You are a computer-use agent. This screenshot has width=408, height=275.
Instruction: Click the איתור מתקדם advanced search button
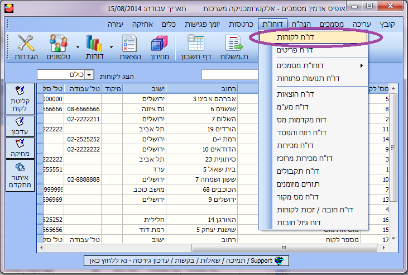(20, 176)
